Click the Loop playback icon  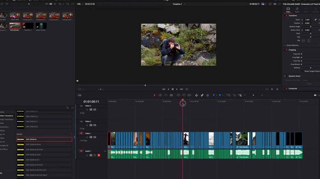coord(187,89)
